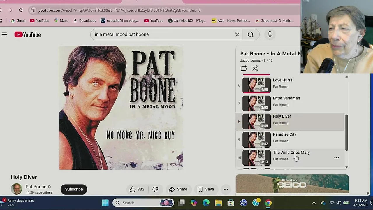Share the Holy Diver video
Image resolution: width=373 pixels, height=210 pixels.
(x=178, y=189)
